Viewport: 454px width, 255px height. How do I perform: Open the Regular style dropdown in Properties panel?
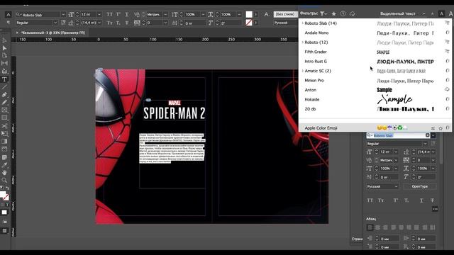point(425,144)
